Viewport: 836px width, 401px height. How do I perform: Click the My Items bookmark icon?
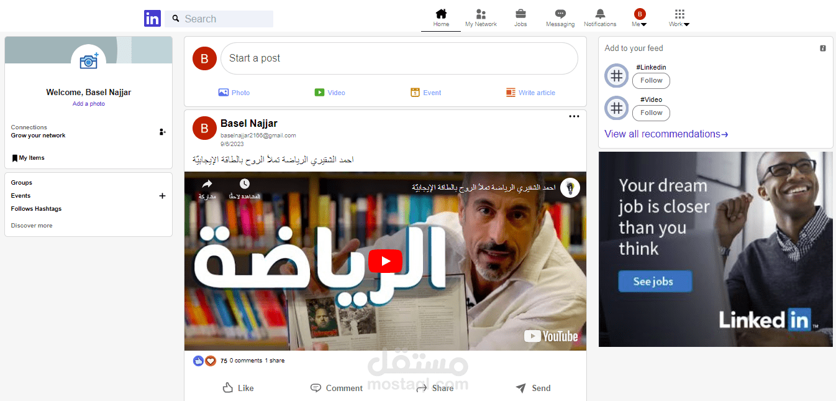click(x=14, y=158)
